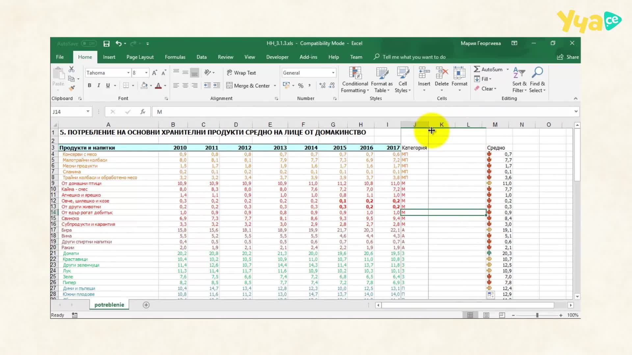Zoom out with the minus button
Image resolution: width=632 pixels, height=355 pixels.
click(x=513, y=315)
